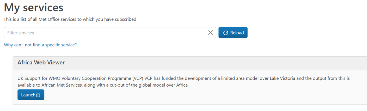
Task: Click the Africa Web Viewer description paragraph
Action: [x=182, y=81]
